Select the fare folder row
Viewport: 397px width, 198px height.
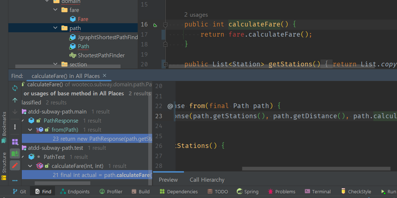[x=73, y=10]
